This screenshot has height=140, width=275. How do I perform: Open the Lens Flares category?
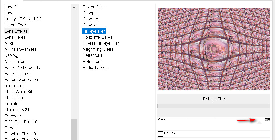[x=15, y=37]
